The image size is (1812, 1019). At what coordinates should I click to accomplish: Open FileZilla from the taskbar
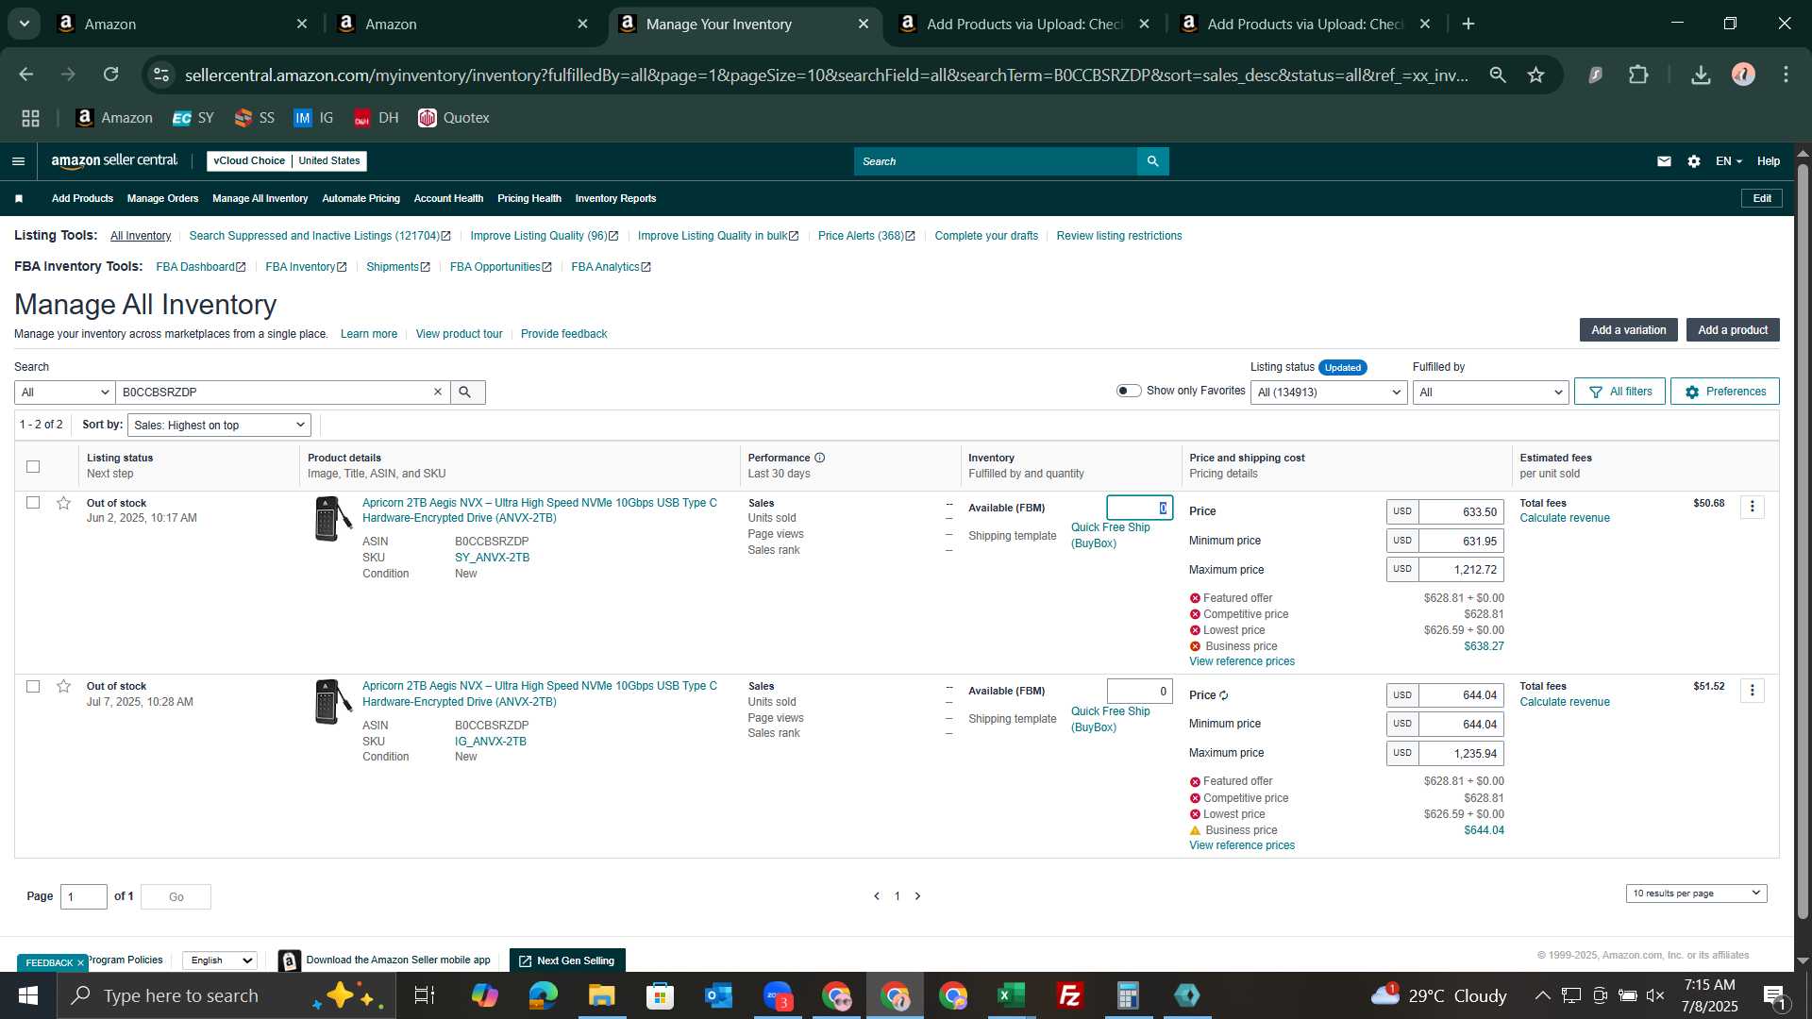pyautogui.click(x=1070, y=995)
